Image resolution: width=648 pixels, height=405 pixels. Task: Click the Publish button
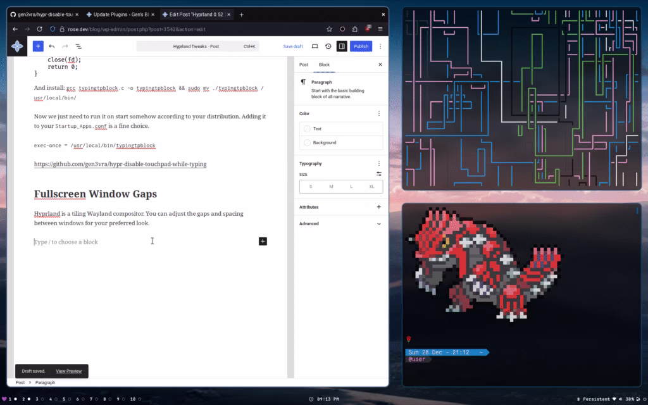(361, 46)
